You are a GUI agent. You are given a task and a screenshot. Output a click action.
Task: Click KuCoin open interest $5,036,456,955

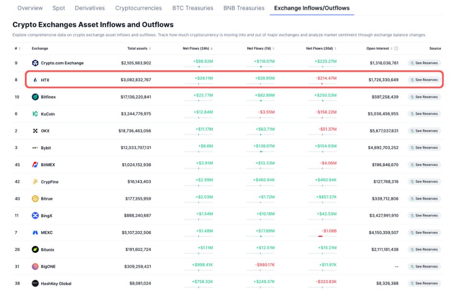tap(383, 114)
